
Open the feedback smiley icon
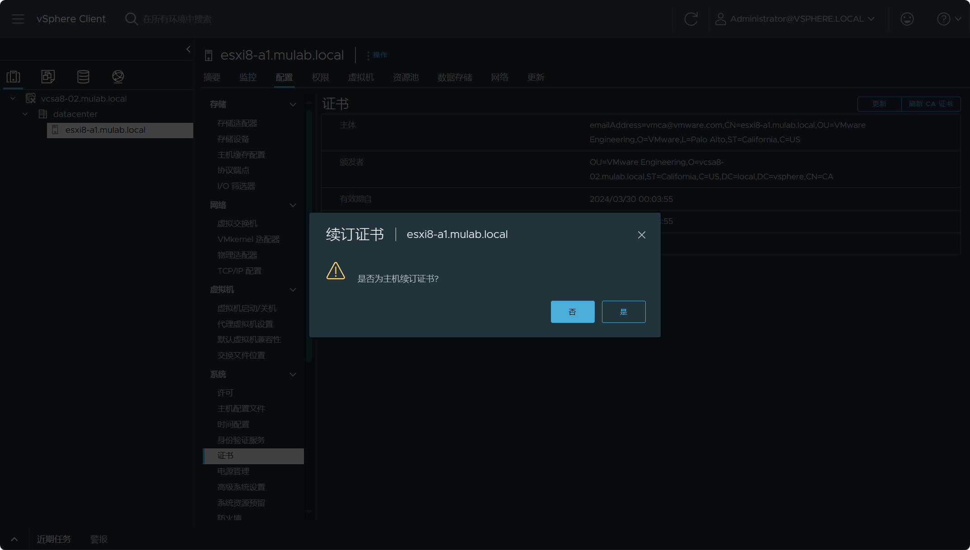click(907, 19)
